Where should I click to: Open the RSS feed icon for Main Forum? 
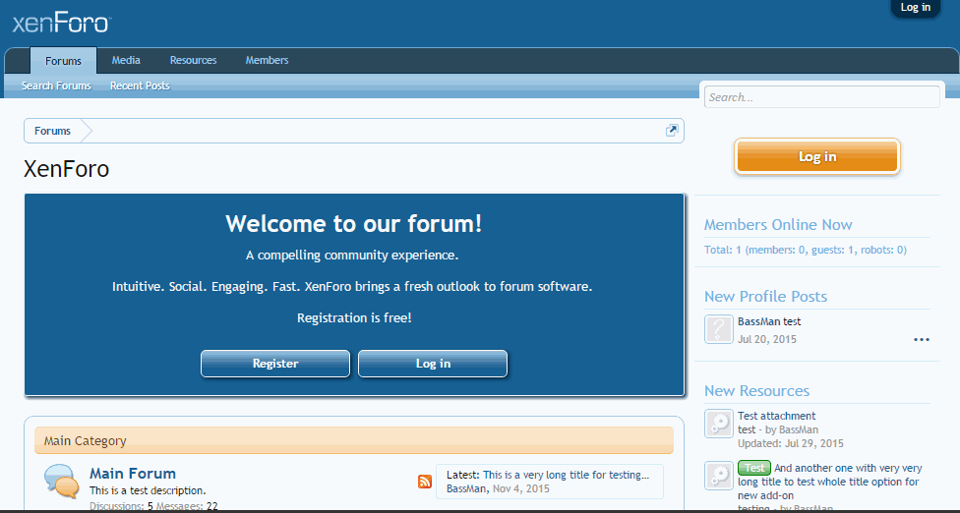[424, 482]
